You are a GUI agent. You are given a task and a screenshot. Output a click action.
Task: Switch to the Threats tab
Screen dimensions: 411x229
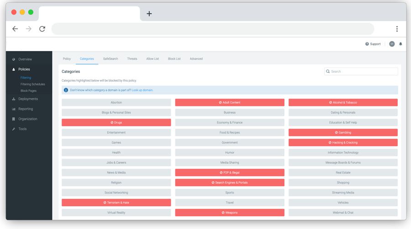coord(132,59)
